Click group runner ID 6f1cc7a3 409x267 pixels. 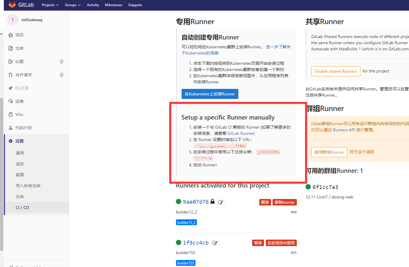click(x=325, y=187)
